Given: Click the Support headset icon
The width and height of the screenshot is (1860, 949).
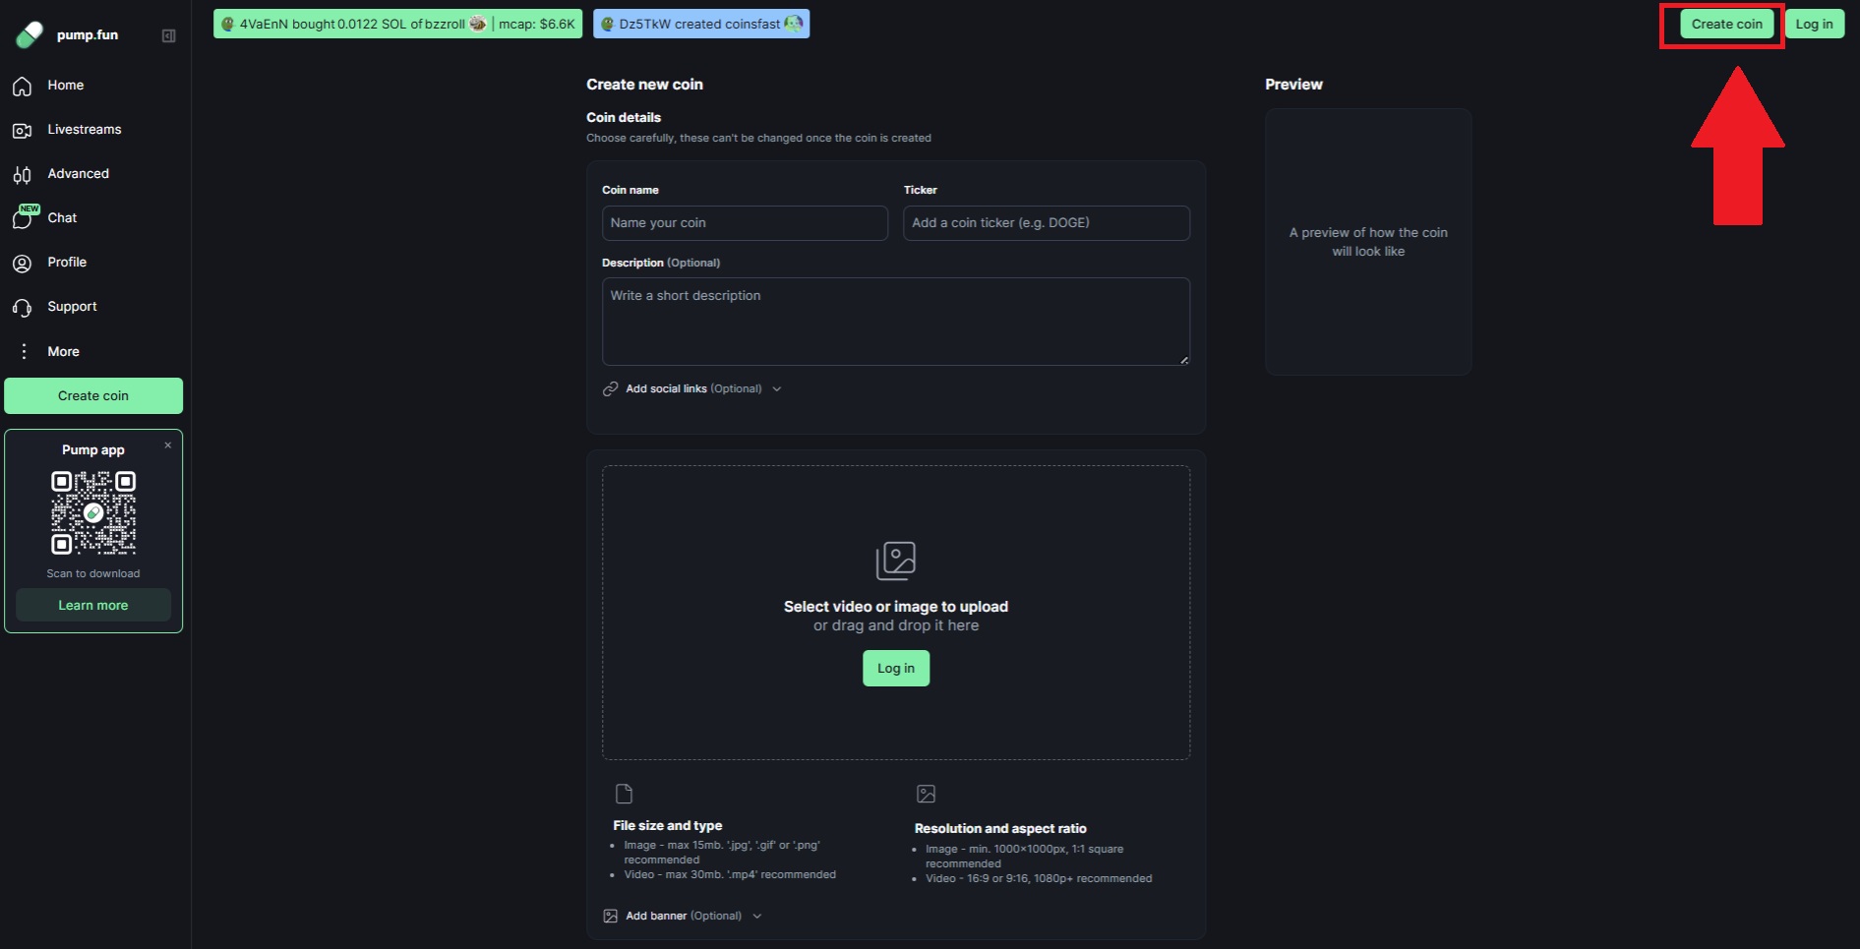Looking at the screenshot, I should [x=23, y=308].
